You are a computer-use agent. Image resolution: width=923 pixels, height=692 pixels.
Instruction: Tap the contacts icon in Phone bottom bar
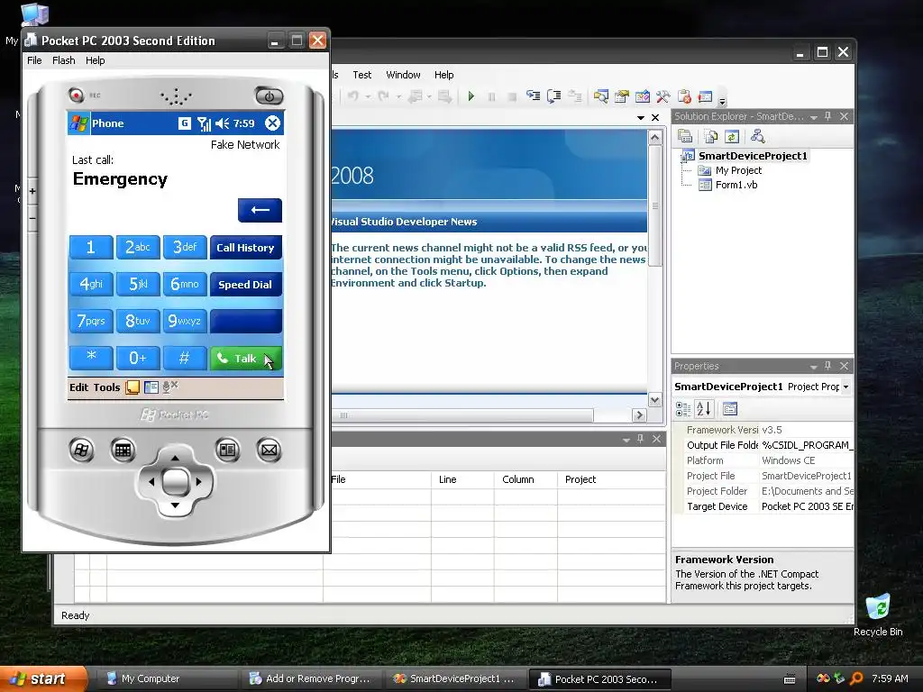[x=151, y=387]
